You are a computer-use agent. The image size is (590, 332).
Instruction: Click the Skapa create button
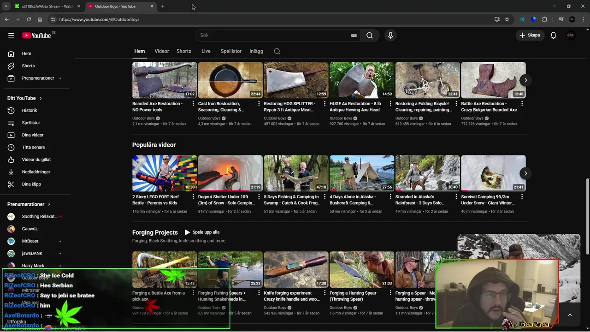pyautogui.click(x=529, y=36)
